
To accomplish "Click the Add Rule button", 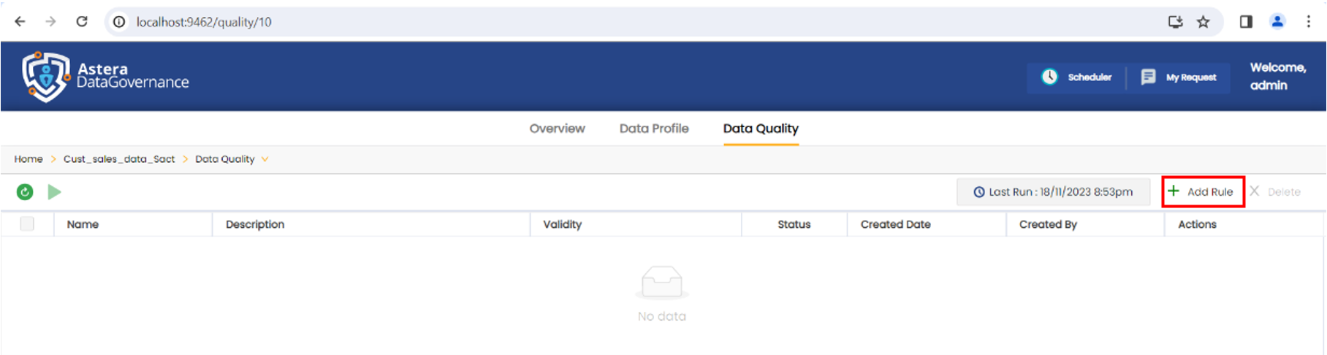I will pos(1203,192).
